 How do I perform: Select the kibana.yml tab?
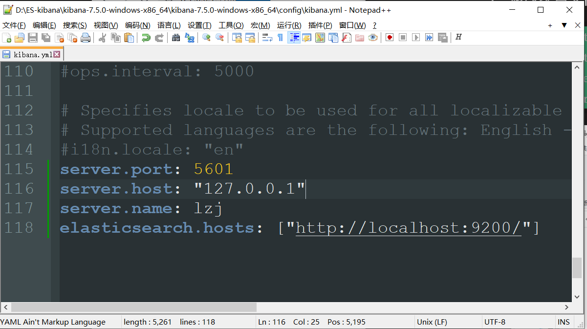[x=27, y=54]
